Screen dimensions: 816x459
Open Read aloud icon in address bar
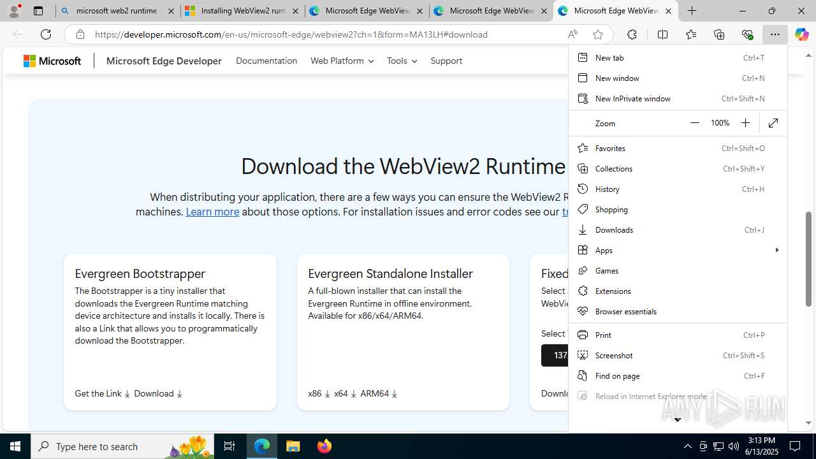[x=572, y=34]
